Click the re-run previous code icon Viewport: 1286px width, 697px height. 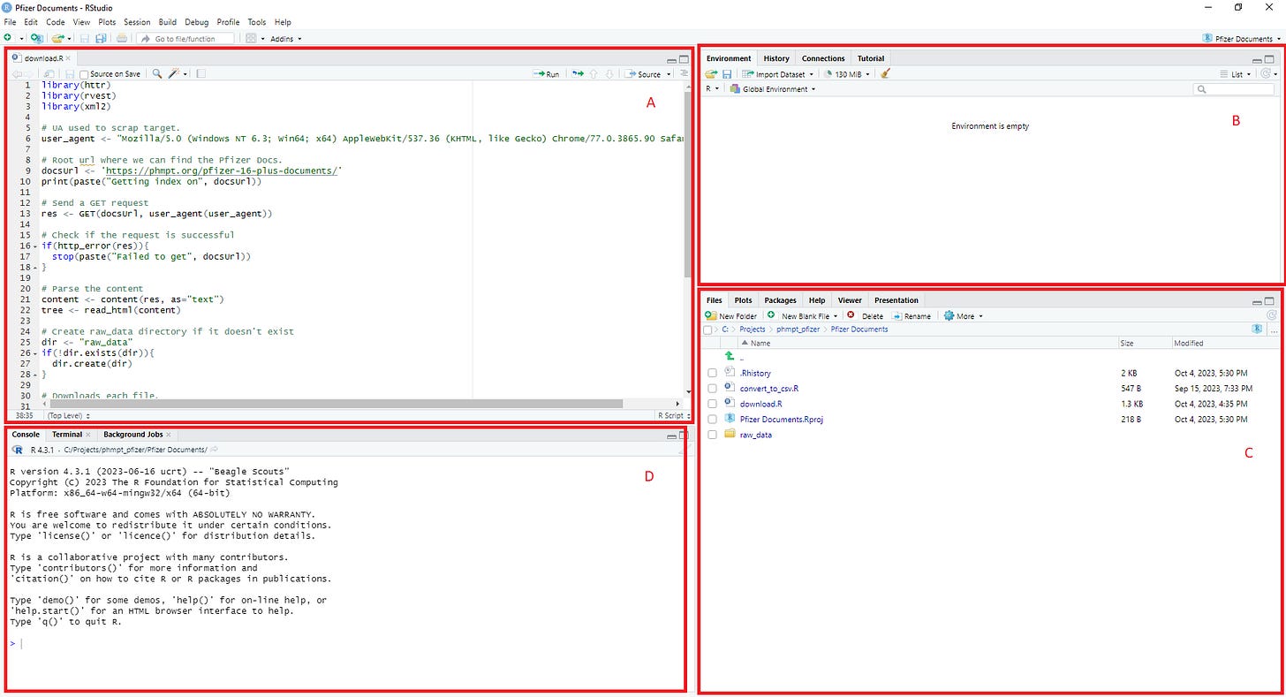577,74
